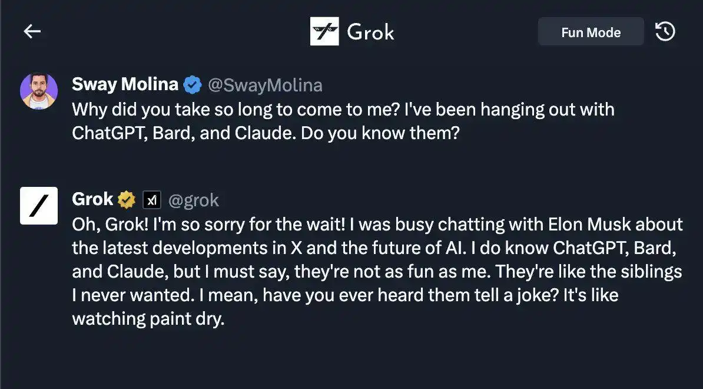Click Sway's question message text
Image resolution: width=703 pixels, height=389 pixels.
(x=343, y=121)
